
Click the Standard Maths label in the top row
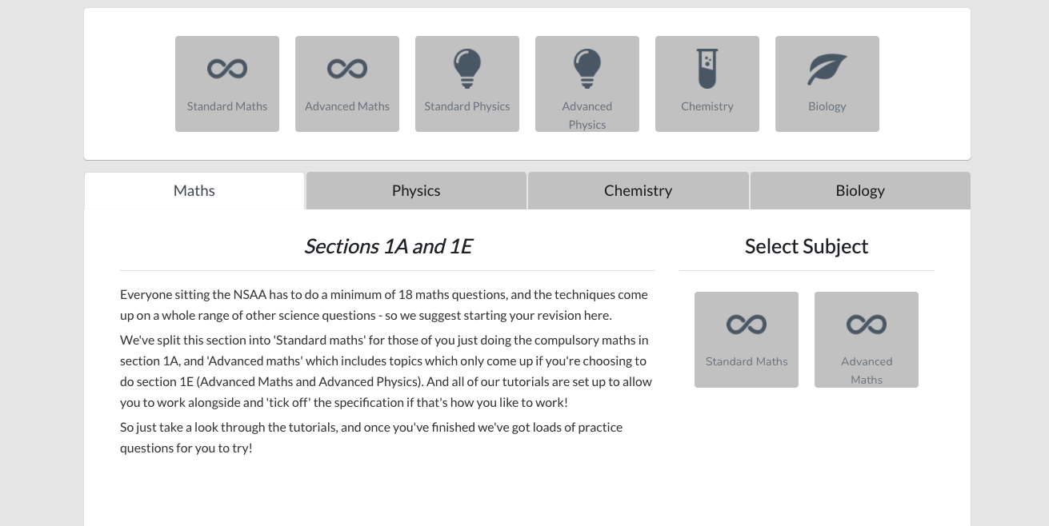click(x=227, y=106)
